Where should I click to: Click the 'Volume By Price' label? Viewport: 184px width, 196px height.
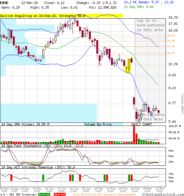point(98,124)
